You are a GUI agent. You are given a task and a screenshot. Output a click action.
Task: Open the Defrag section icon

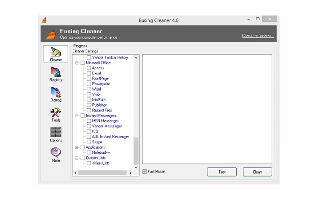point(56,94)
